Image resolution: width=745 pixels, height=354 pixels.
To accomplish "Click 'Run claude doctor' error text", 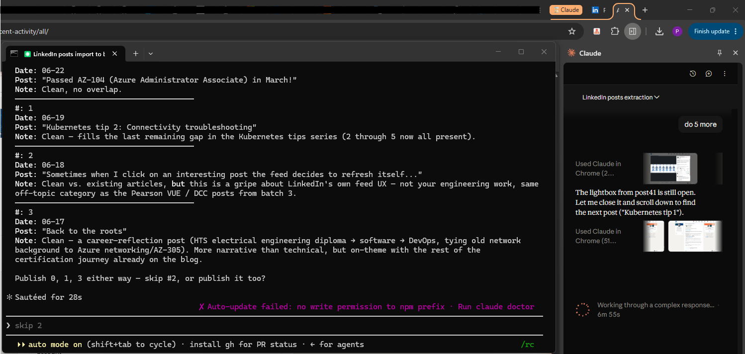I will (x=496, y=307).
